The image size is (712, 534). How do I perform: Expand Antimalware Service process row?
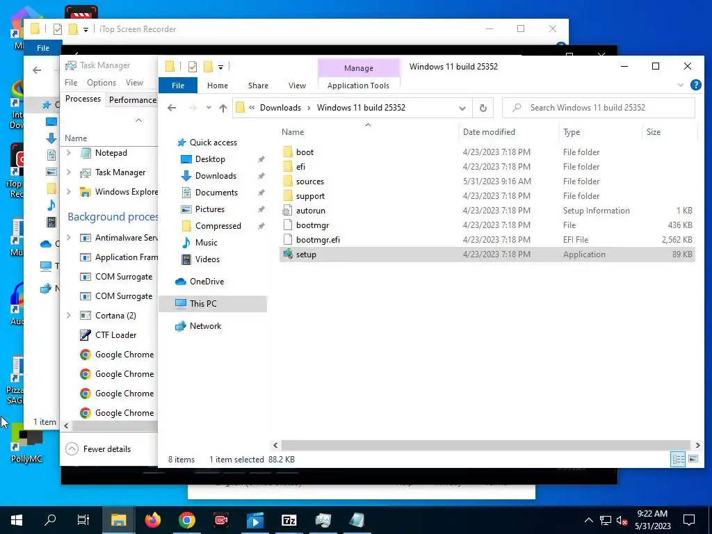(69, 238)
